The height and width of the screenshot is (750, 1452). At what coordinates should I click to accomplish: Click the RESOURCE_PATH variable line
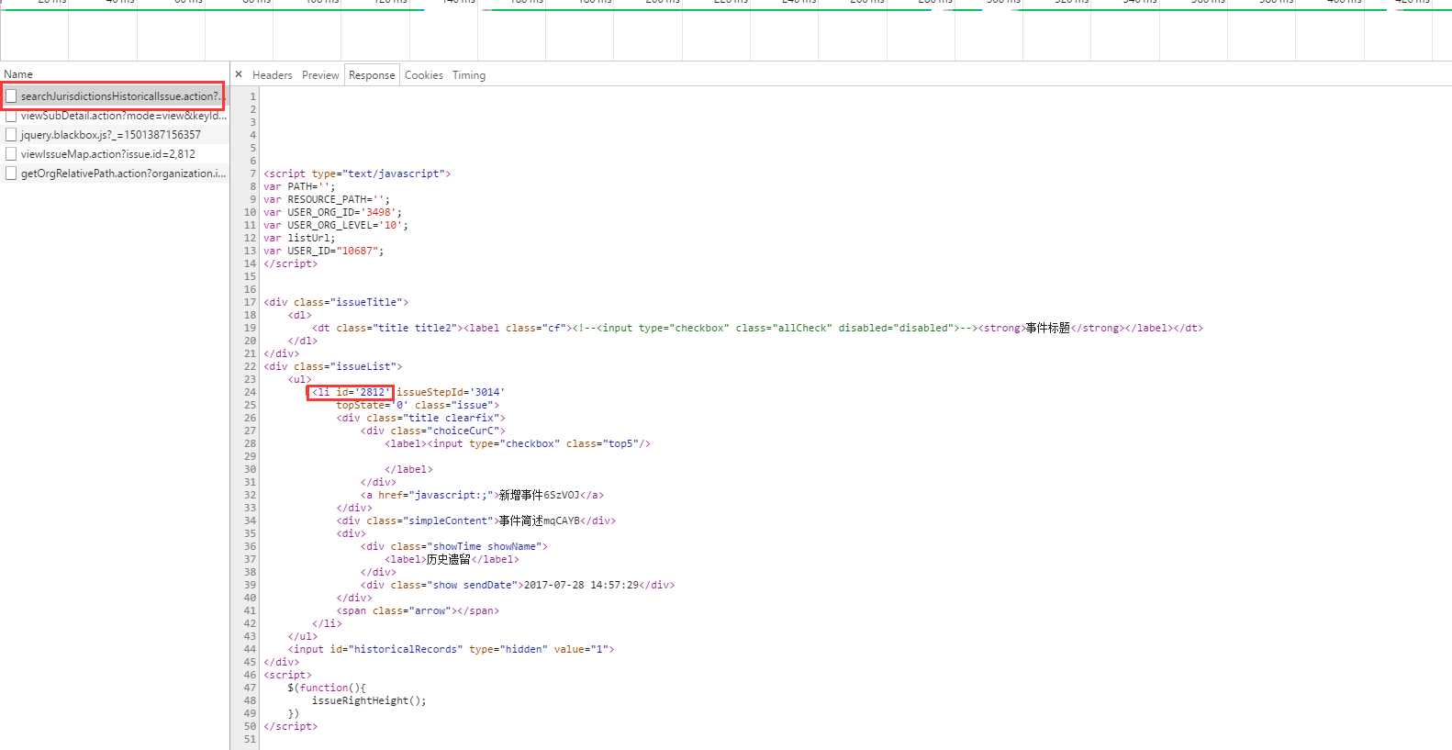pos(327,199)
